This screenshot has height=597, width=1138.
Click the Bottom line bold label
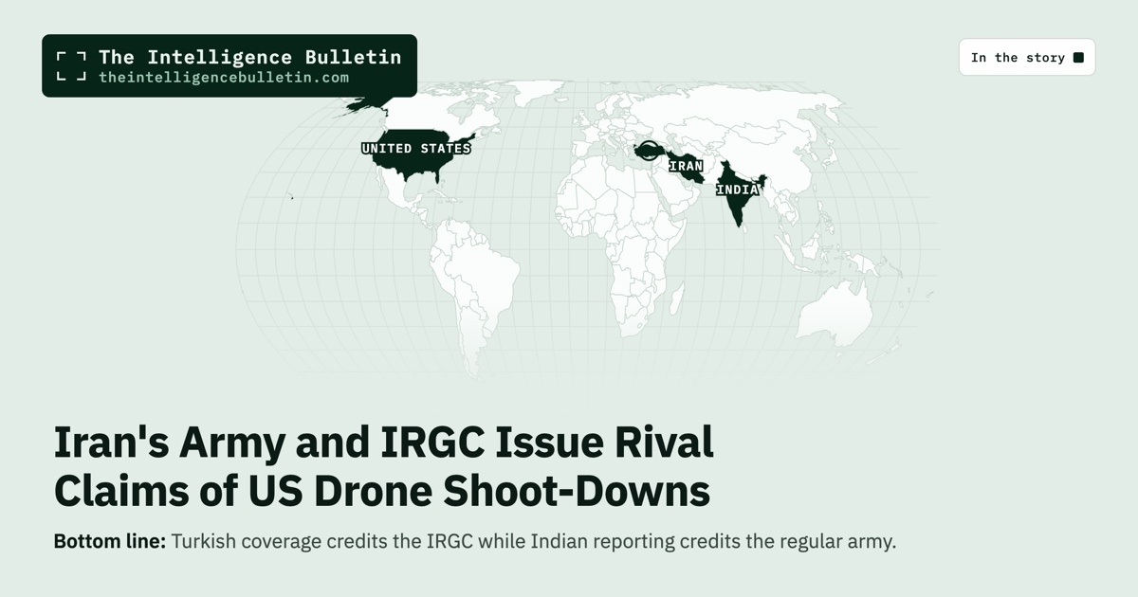[110, 542]
